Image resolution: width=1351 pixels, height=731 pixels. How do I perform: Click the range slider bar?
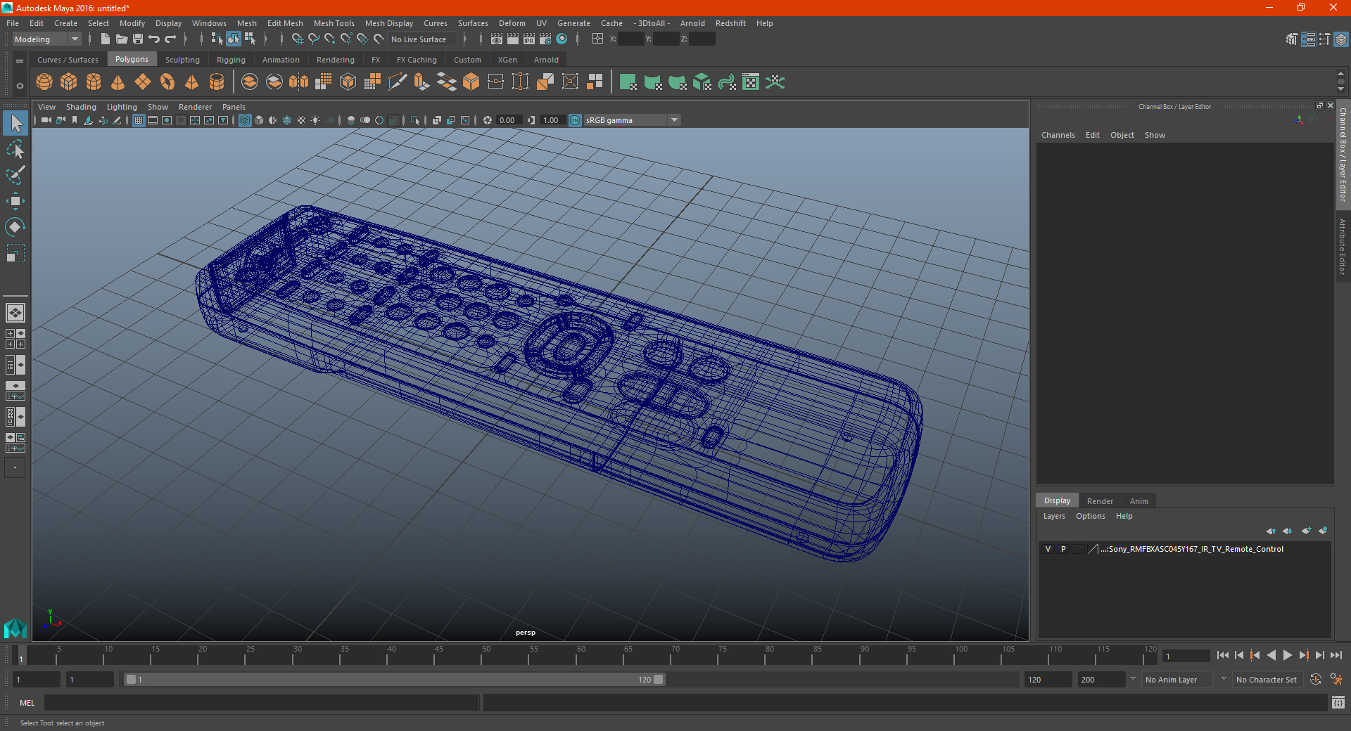[394, 680]
